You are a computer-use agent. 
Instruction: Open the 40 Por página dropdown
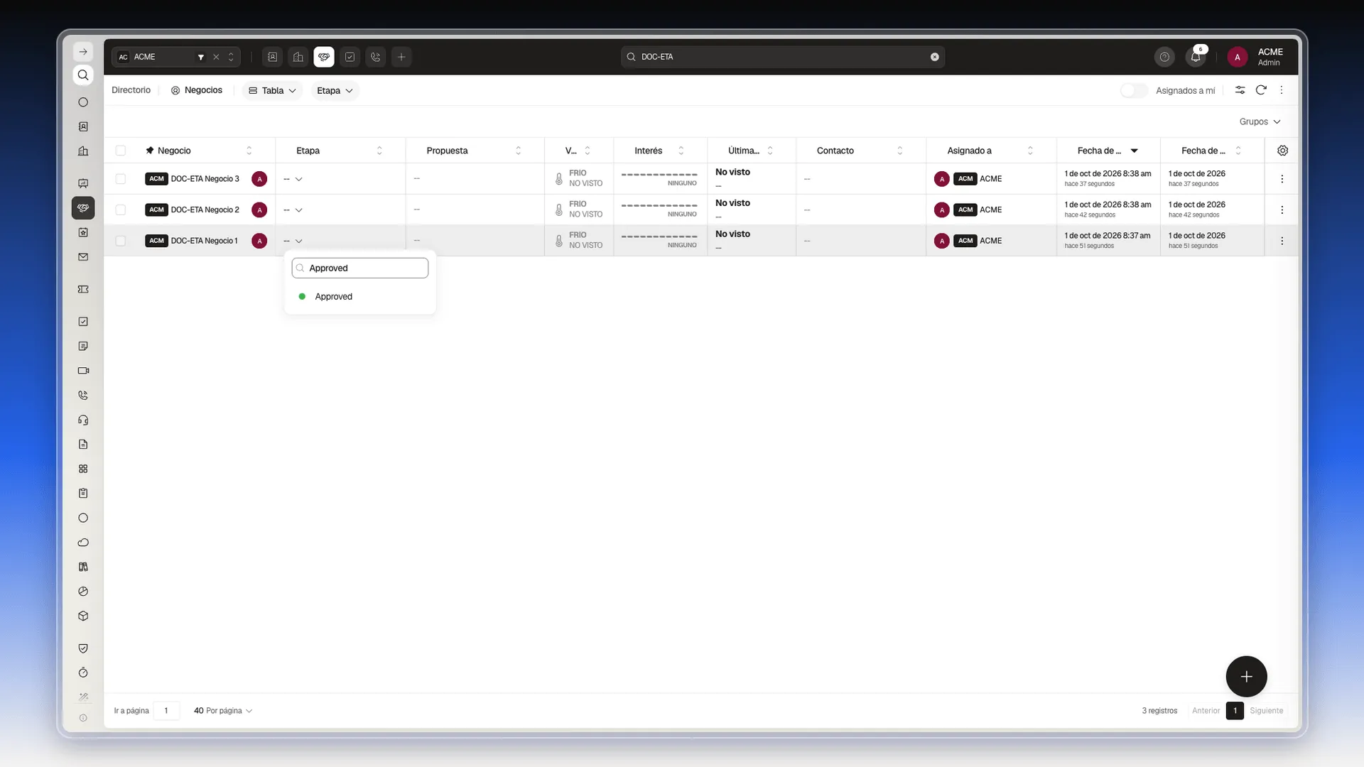(x=223, y=711)
